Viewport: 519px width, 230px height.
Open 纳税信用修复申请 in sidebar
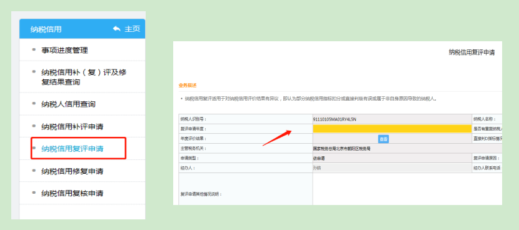click(x=72, y=171)
